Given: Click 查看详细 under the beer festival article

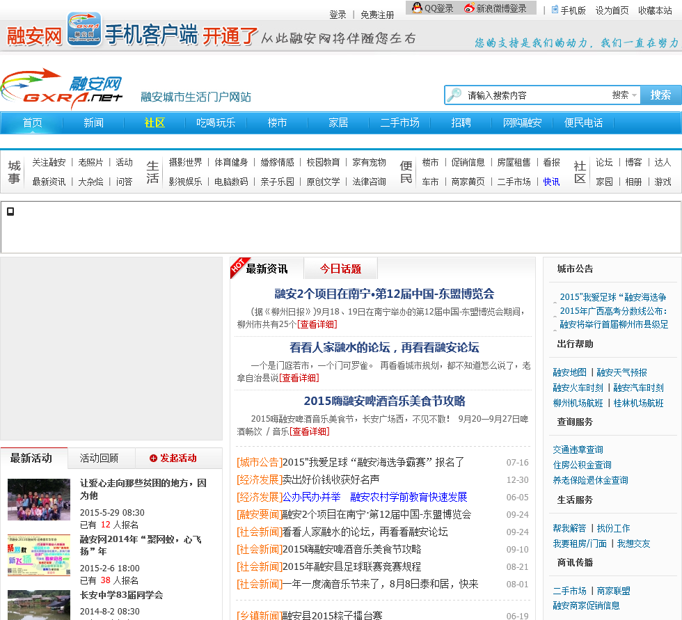Looking at the screenshot, I should (x=309, y=431).
